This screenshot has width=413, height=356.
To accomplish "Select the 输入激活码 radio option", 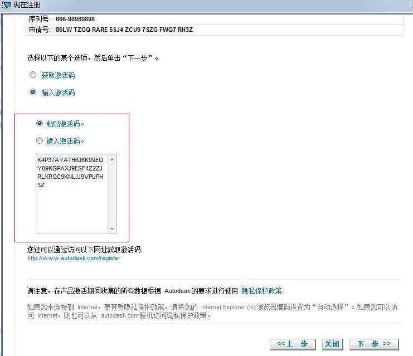I will (33, 92).
